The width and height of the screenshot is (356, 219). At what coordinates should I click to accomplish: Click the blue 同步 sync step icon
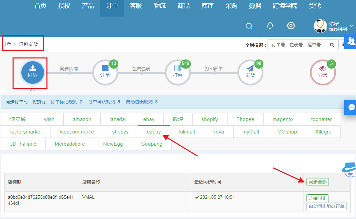click(x=33, y=72)
